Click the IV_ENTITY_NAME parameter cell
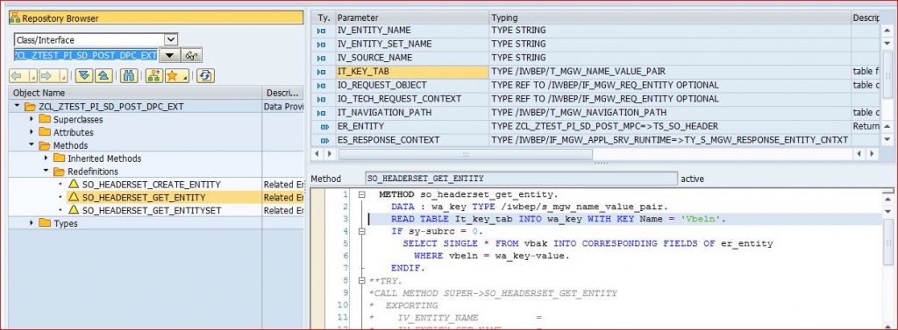This screenshot has height=330, width=898. pyautogui.click(x=412, y=31)
